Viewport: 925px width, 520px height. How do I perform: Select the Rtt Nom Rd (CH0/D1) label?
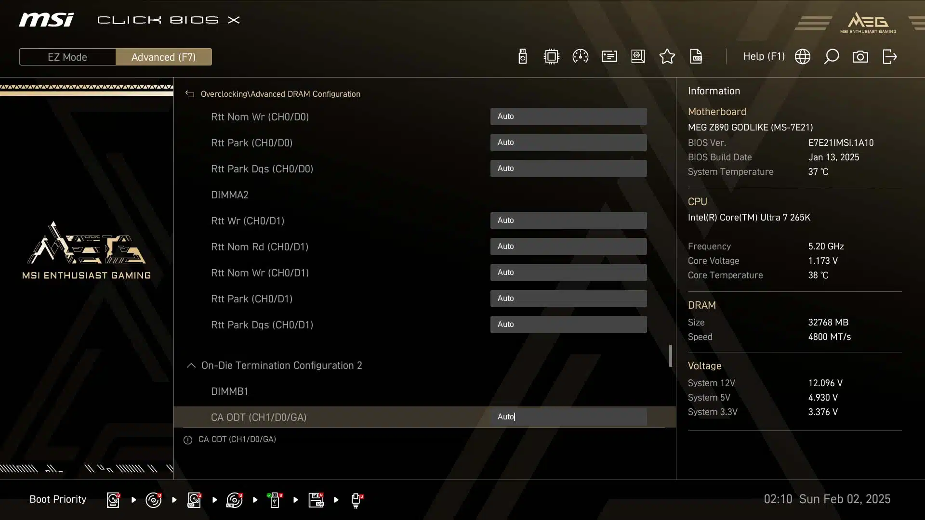click(260, 247)
